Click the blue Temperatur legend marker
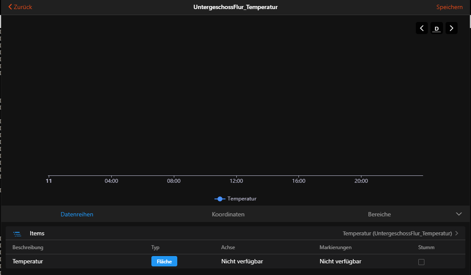Viewport: 471px width, 275px height. point(220,199)
